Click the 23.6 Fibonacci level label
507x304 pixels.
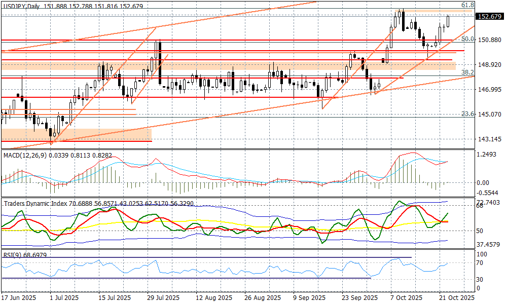[467, 114]
